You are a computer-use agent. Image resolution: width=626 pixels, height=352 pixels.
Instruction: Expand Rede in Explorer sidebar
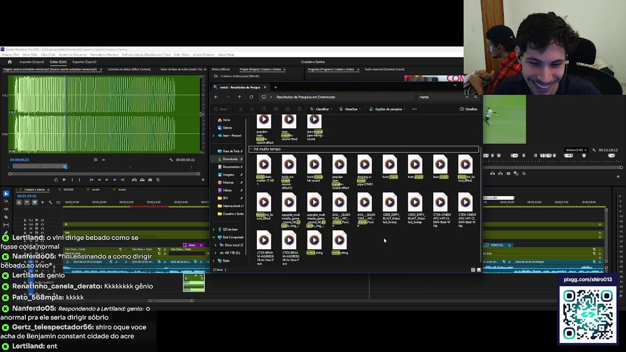coord(213,261)
